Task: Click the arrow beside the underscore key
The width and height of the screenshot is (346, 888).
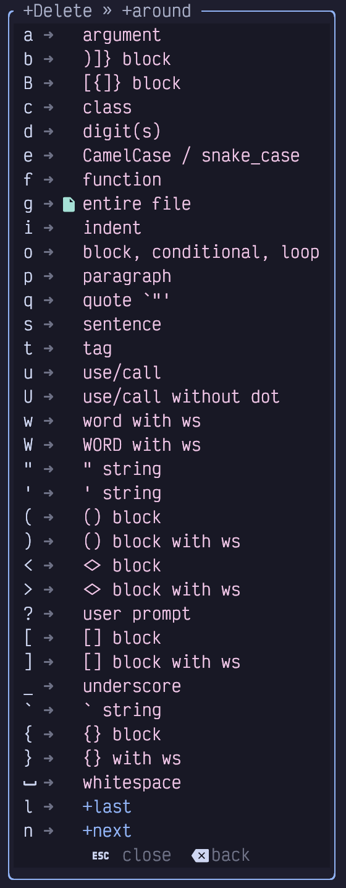Action: (49, 686)
